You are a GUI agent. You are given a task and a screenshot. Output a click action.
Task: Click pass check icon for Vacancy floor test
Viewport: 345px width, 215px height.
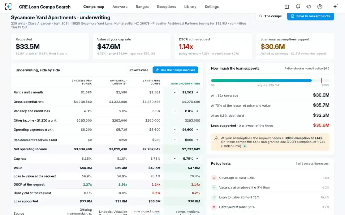click(214, 187)
